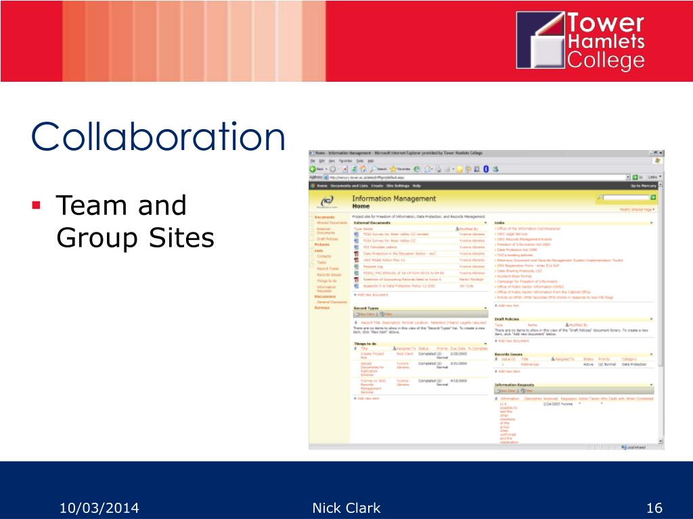Click the IE Search toolbar button
The image size is (693, 519).
coord(379,169)
